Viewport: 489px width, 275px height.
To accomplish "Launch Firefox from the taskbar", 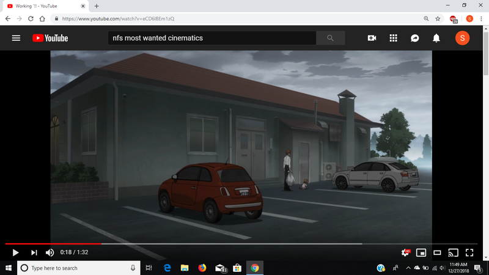I will (202, 268).
